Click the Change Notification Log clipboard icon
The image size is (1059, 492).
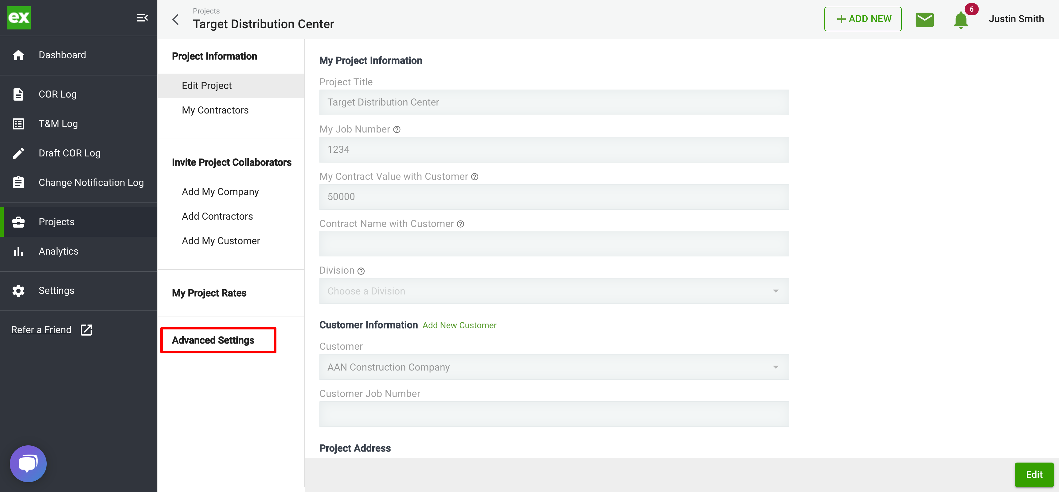(18, 182)
